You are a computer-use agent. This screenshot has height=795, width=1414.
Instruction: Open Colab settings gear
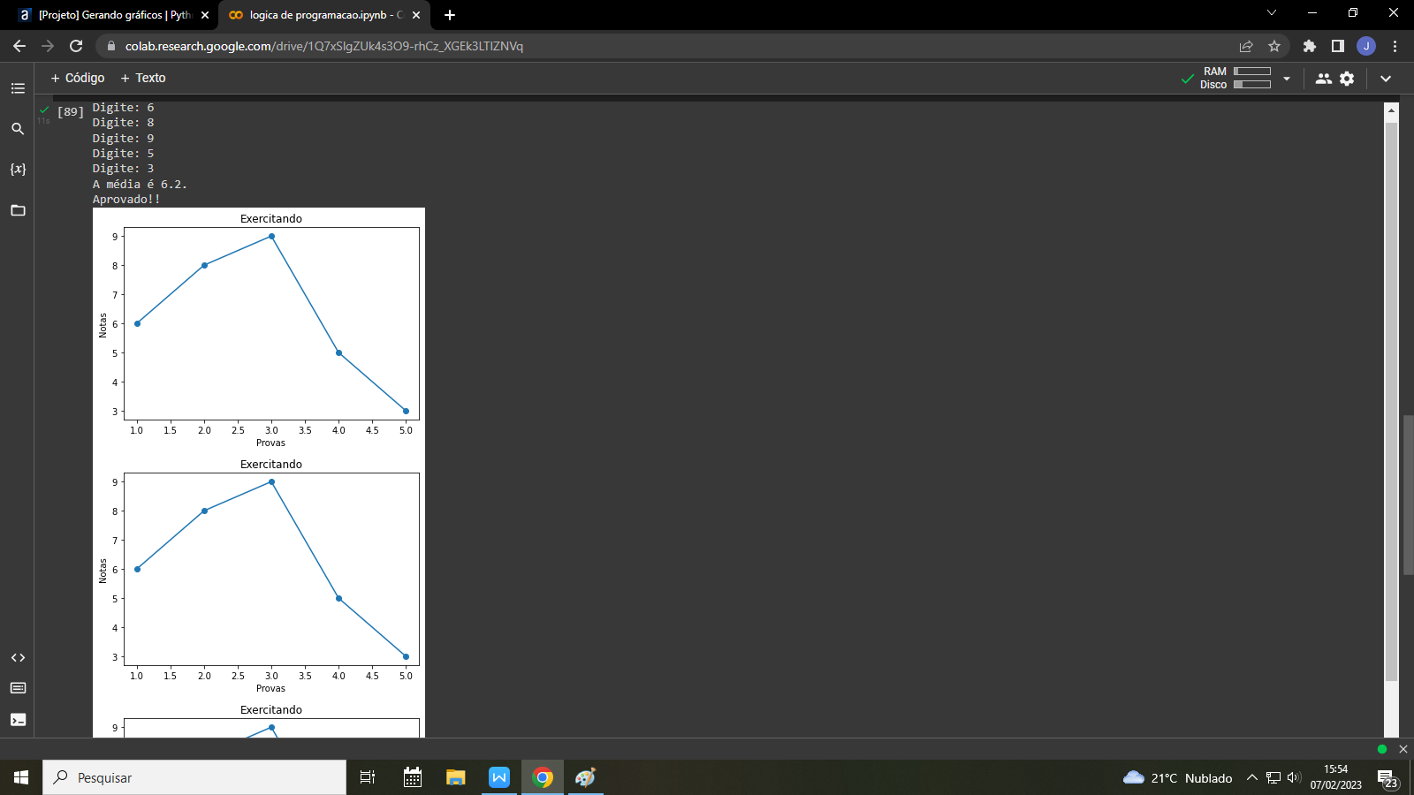(x=1347, y=79)
